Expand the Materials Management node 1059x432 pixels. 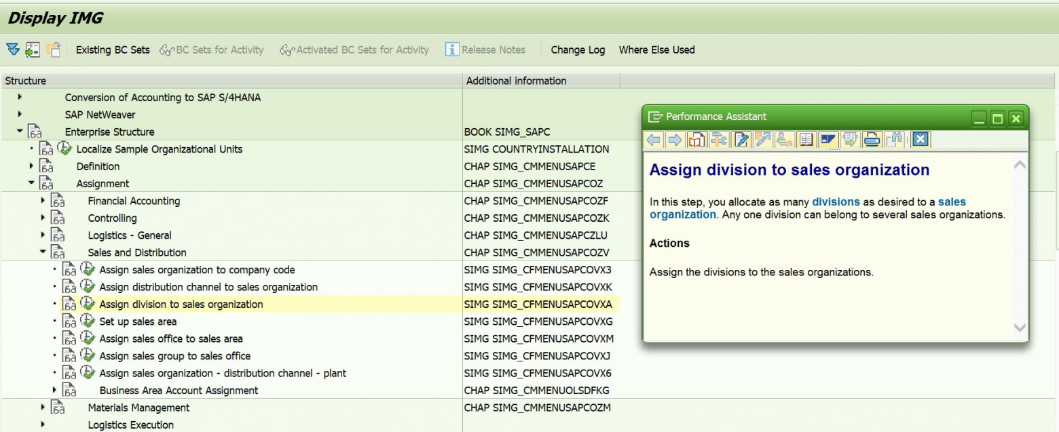click(x=43, y=408)
